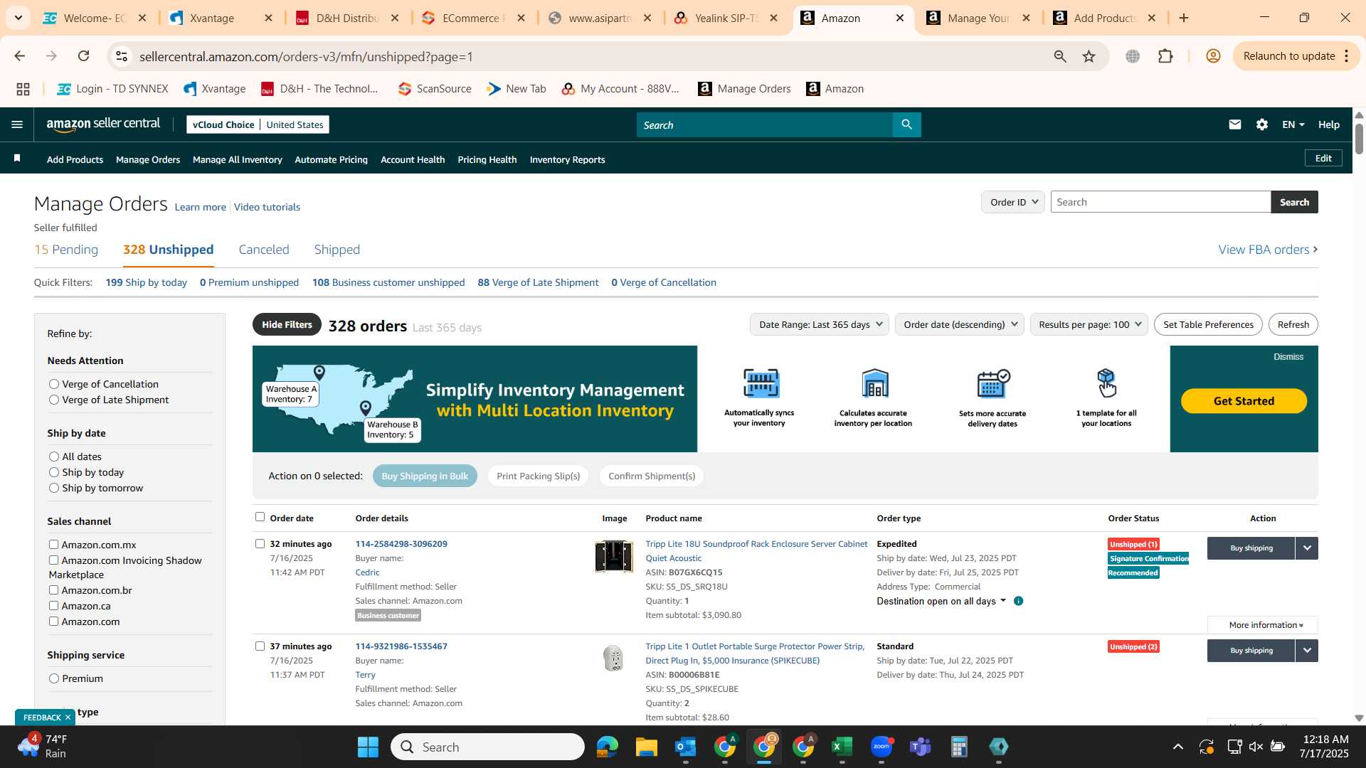Click the Order ID search input field
Image resolution: width=1366 pixels, height=768 pixels.
pyautogui.click(x=1160, y=202)
